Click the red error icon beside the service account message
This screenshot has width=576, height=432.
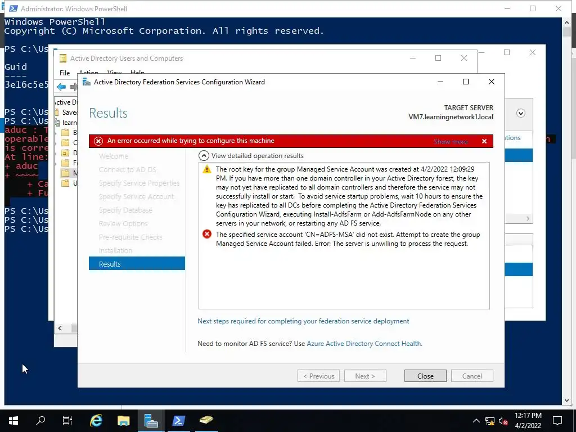pyautogui.click(x=207, y=234)
